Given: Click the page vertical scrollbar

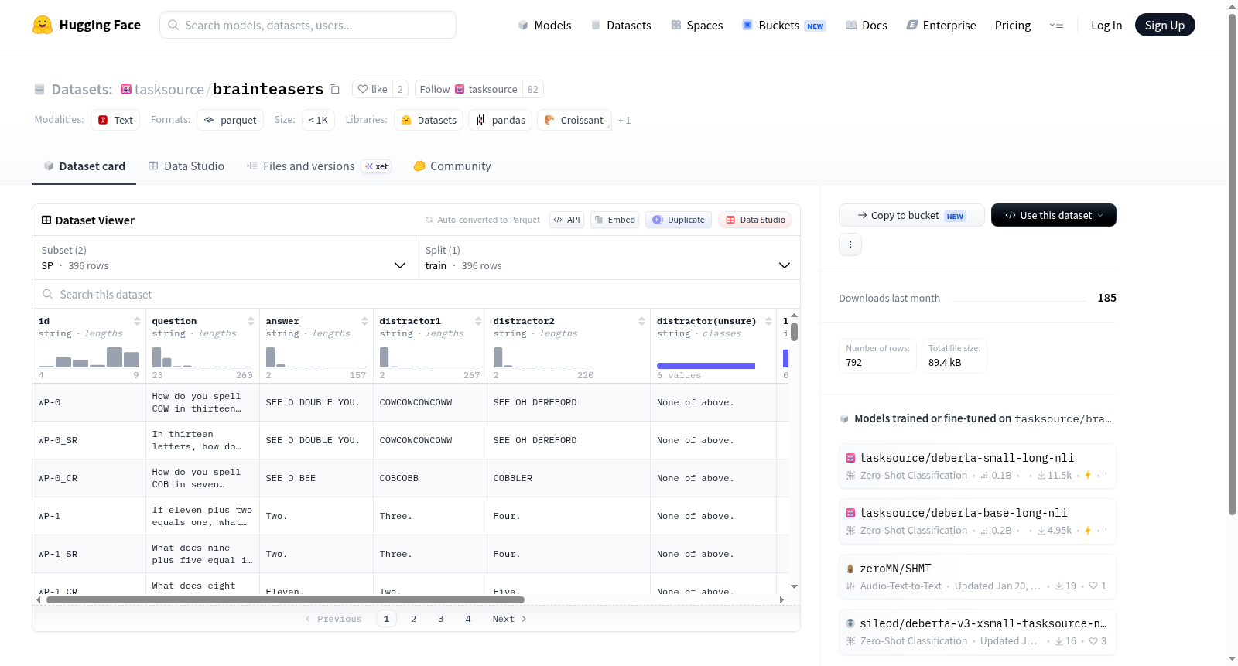Looking at the screenshot, I should (1232, 263).
